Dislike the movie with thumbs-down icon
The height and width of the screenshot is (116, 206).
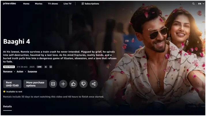(x=84, y=84)
